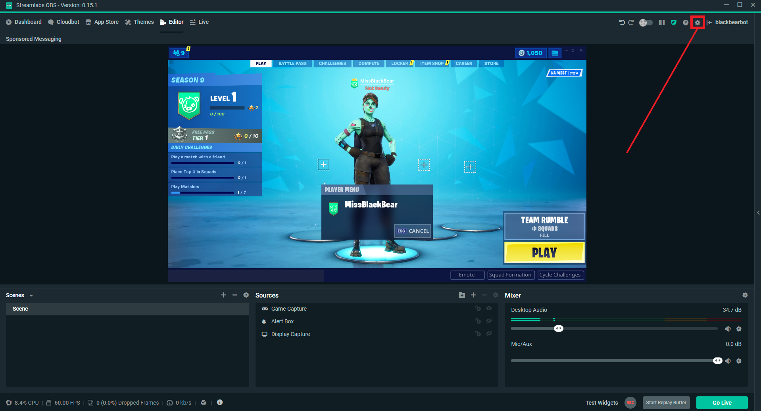Toggle lock on Alert Box source
This screenshot has height=411, width=761.
pyautogui.click(x=478, y=321)
